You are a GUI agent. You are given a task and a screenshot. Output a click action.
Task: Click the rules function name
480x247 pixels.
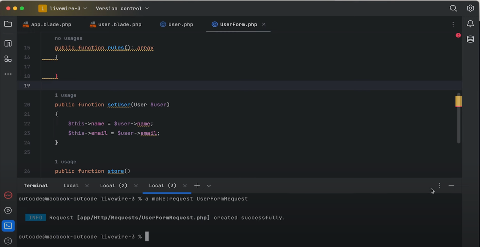[116, 48]
